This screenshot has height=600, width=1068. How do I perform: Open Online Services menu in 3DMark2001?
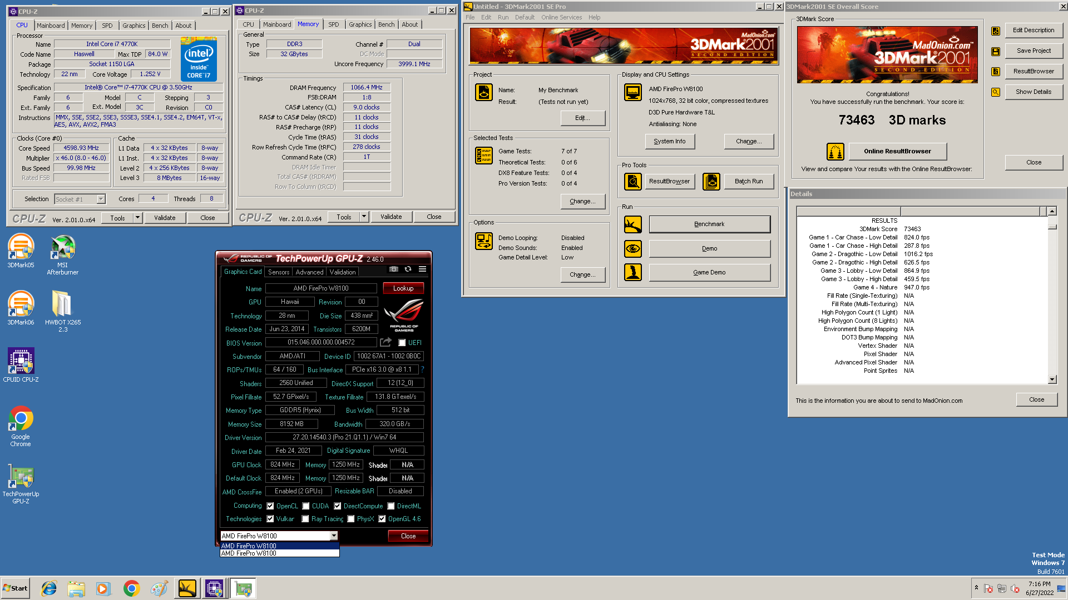coord(561,17)
